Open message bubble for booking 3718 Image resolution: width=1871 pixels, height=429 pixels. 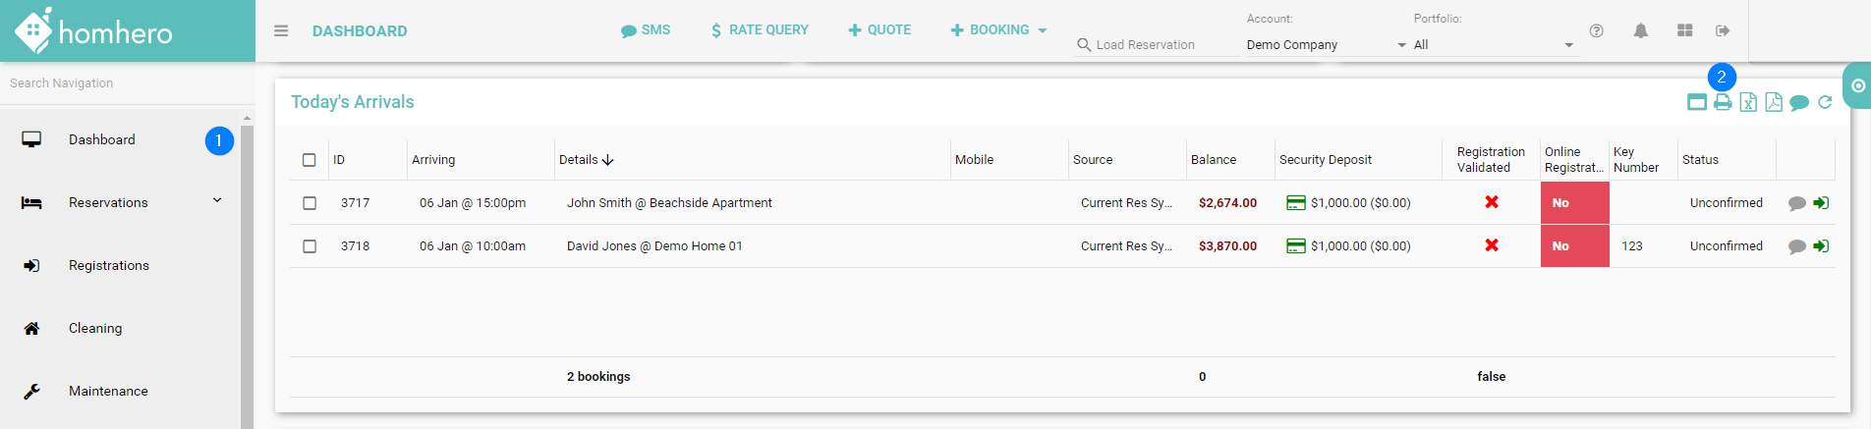tap(1797, 246)
